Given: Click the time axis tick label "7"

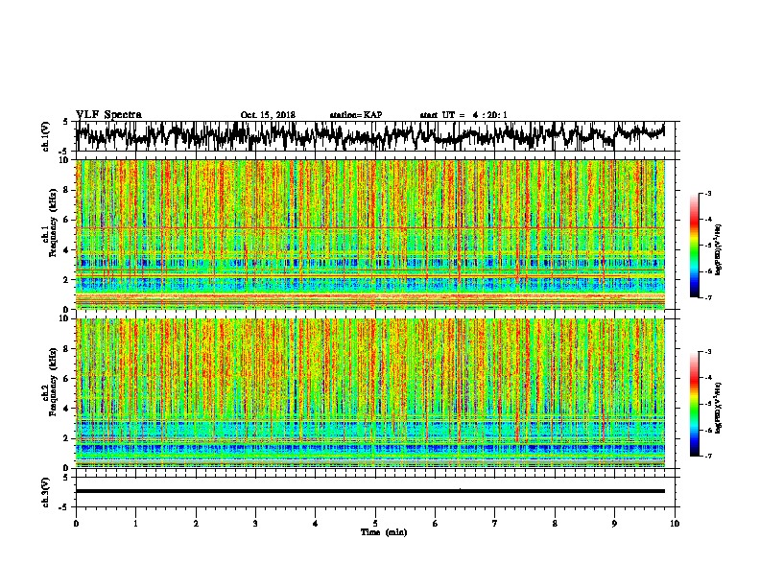Looking at the screenshot, I should pyautogui.click(x=495, y=524).
